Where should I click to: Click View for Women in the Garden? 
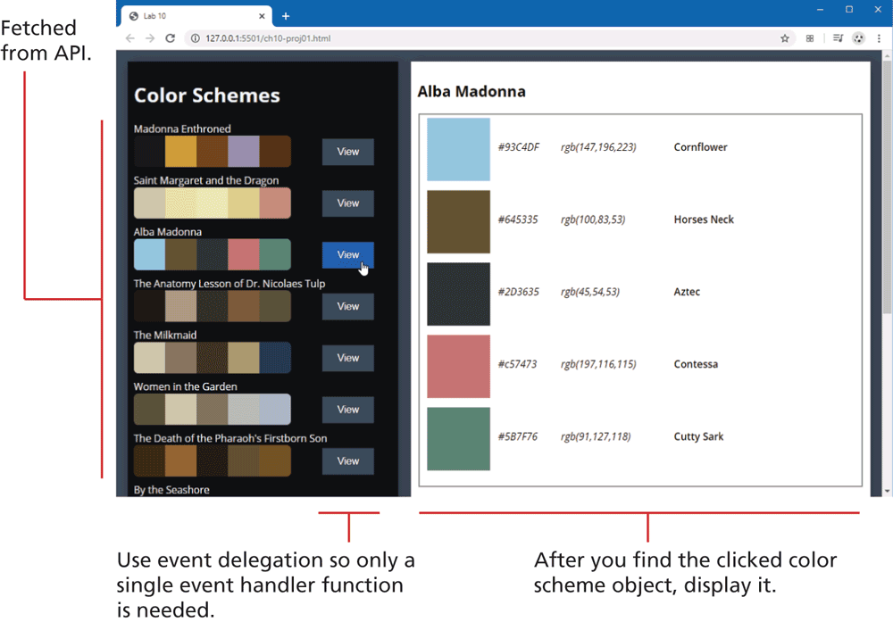tap(347, 410)
